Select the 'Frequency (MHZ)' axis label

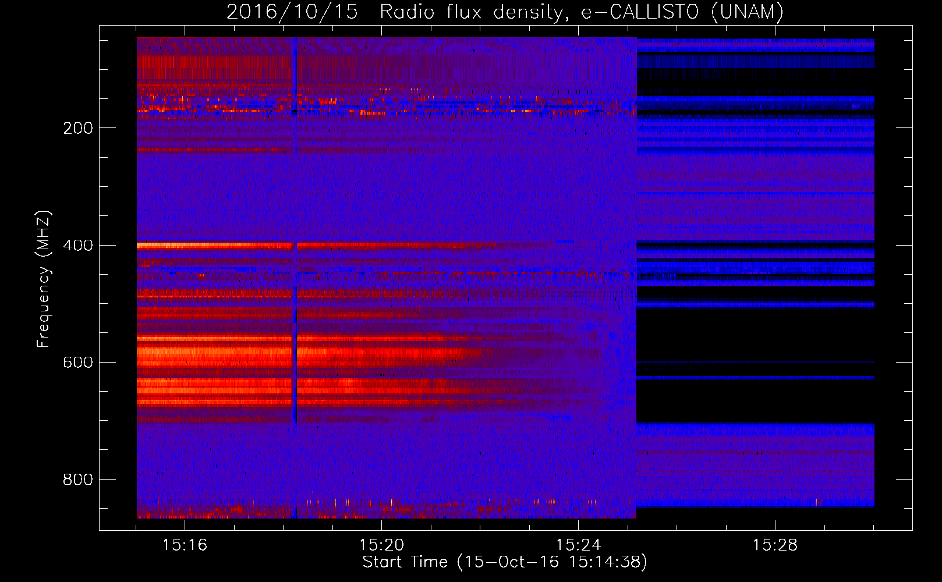(44, 279)
